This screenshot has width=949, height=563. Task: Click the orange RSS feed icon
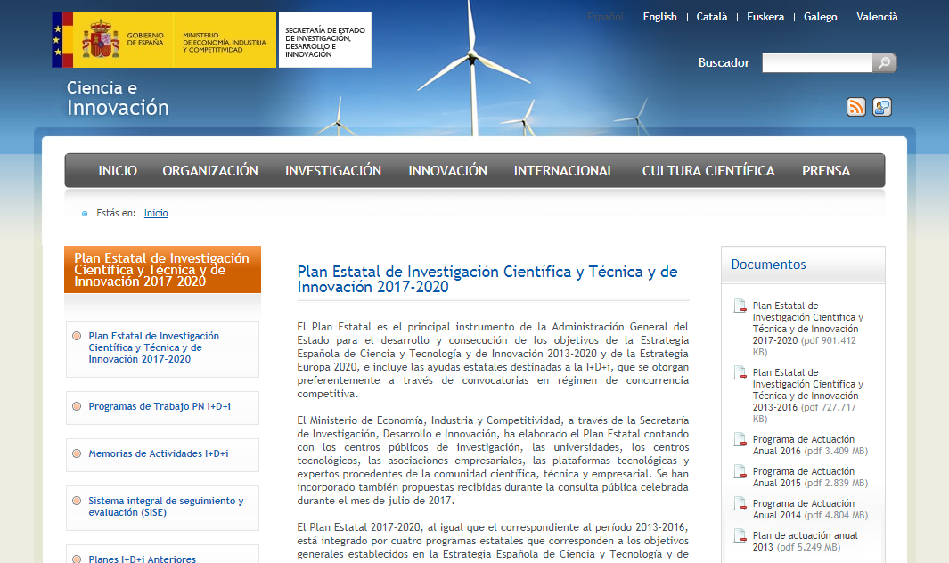pos(855,107)
